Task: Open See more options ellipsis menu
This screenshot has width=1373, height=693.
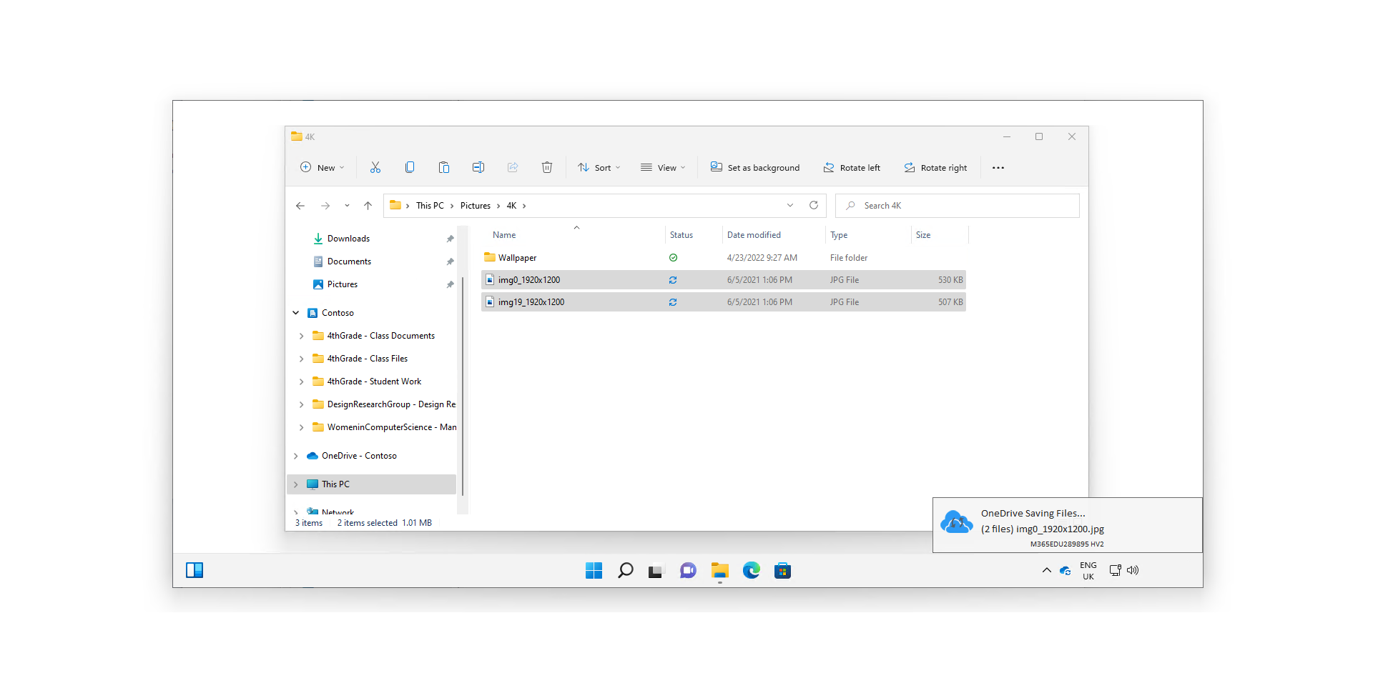Action: point(998,168)
